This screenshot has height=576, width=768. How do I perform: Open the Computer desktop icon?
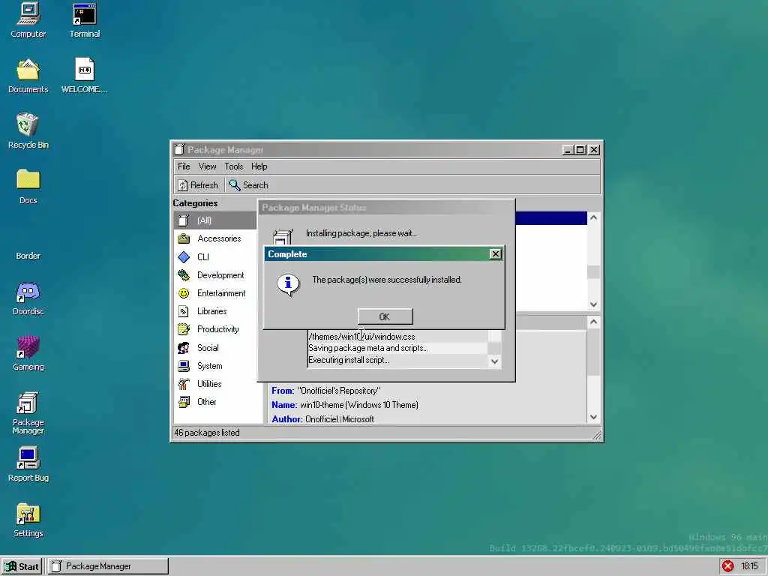(x=28, y=20)
